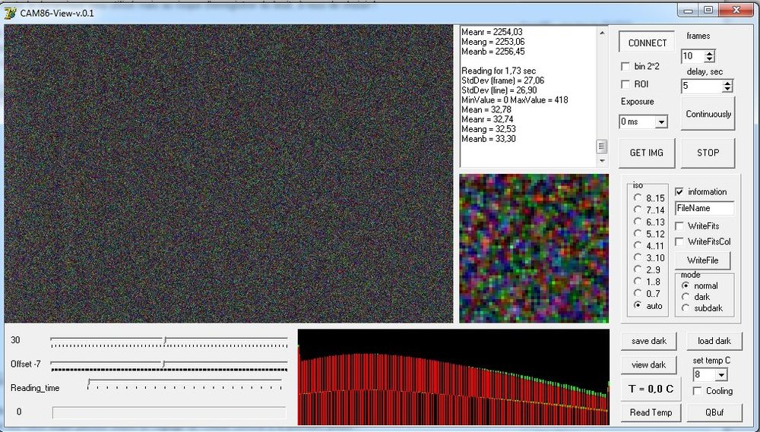The width and height of the screenshot is (760, 432).
Task: Click the Read Temp button
Action: [651, 412]
